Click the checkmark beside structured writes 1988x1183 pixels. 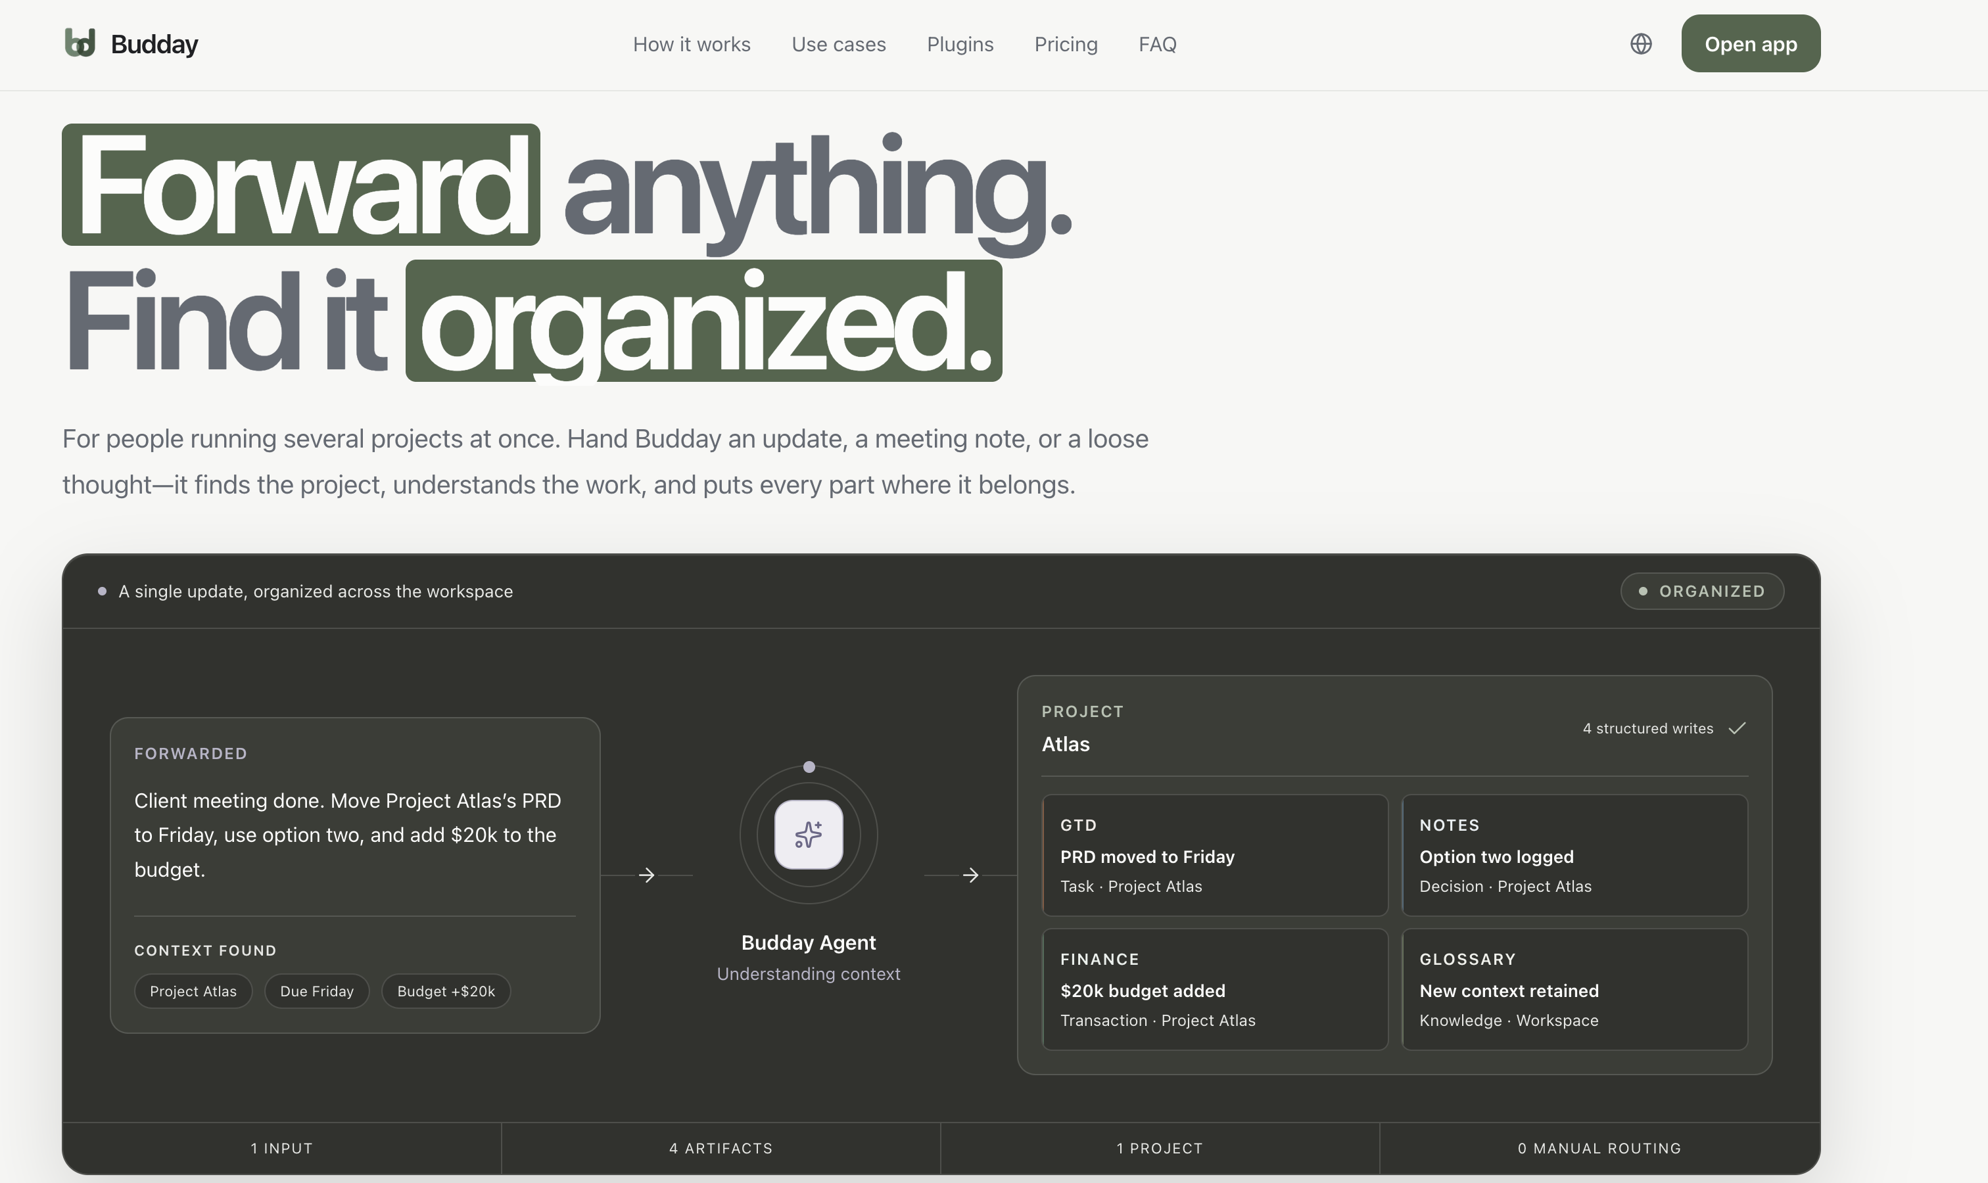tap(1737, 728)
